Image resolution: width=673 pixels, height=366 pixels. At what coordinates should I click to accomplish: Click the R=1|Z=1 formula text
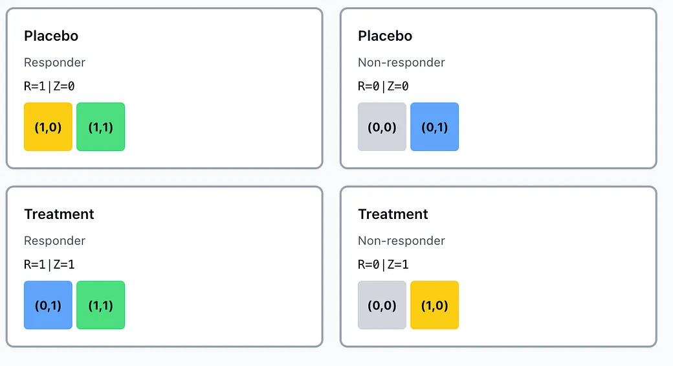click(x=49, y=265)
